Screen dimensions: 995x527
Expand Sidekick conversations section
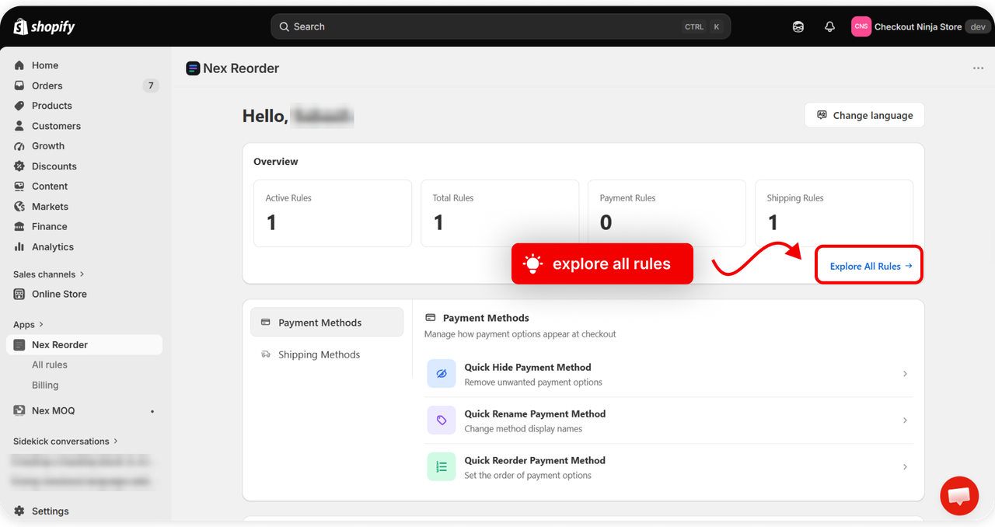point(66,441)
